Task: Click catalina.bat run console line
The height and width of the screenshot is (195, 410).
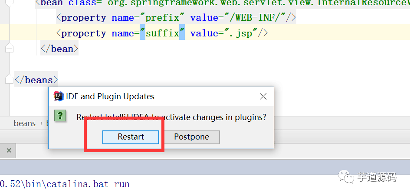Action: 65,184
